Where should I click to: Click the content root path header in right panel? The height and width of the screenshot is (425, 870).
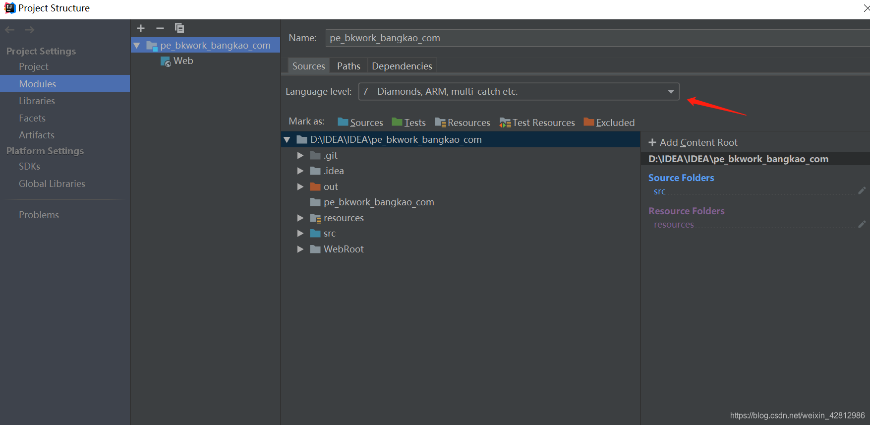point(755,159)
